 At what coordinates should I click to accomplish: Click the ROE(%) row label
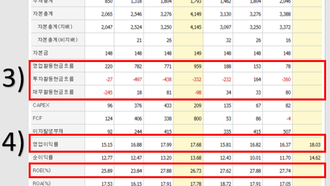point(42,171)
